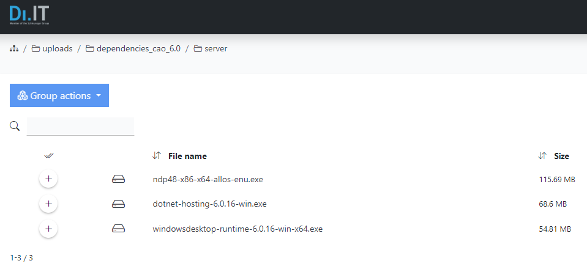
Task: Click the search magnifier icon
Action: 15,126
